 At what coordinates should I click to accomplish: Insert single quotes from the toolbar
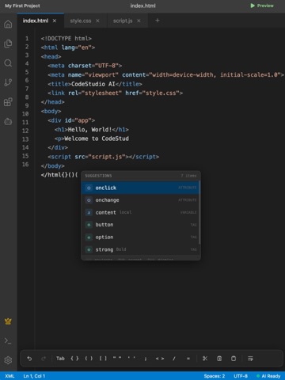pos(131,359)
